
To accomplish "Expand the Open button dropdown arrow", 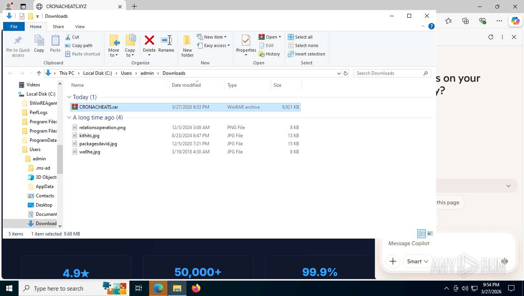I will pyautogui.click(x=280, y=37).
